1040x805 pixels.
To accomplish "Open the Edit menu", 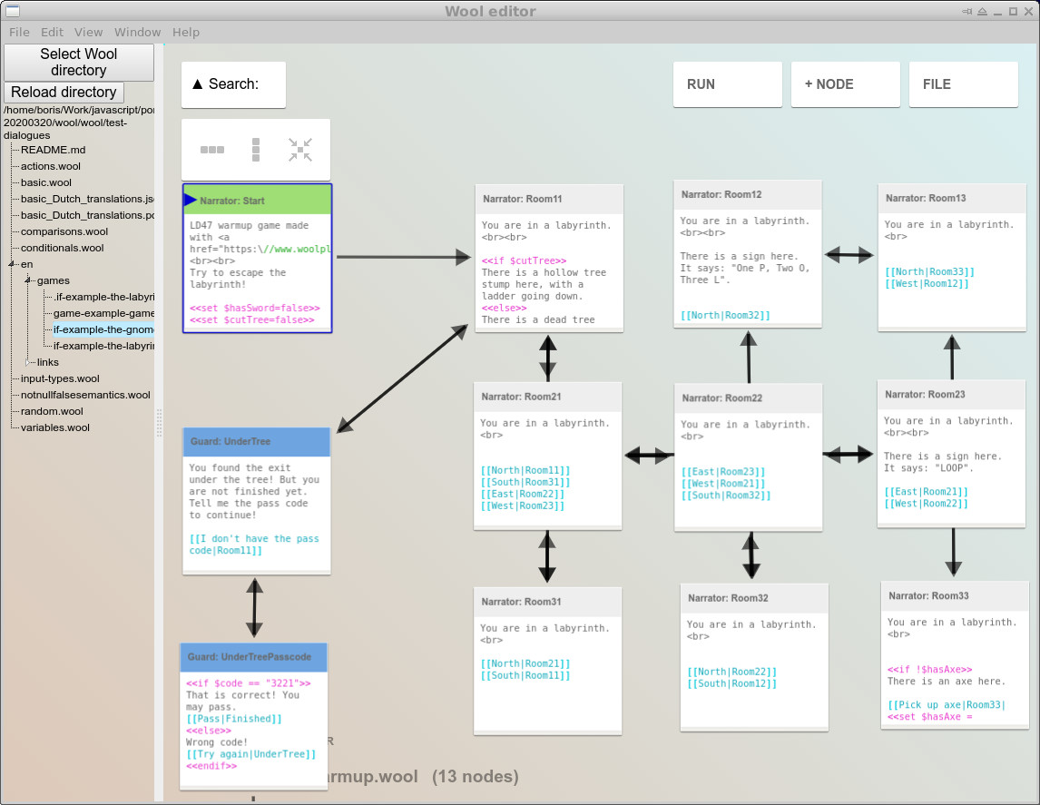I will [52, 32].
